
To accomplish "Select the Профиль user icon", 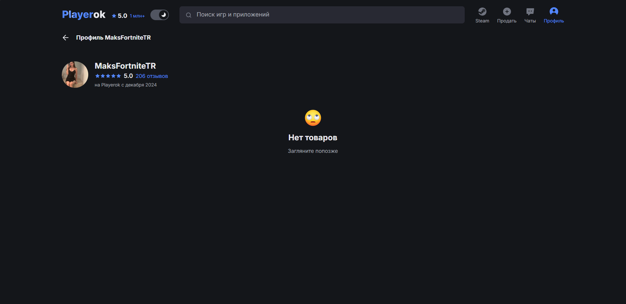I will (x=554, y=12).
